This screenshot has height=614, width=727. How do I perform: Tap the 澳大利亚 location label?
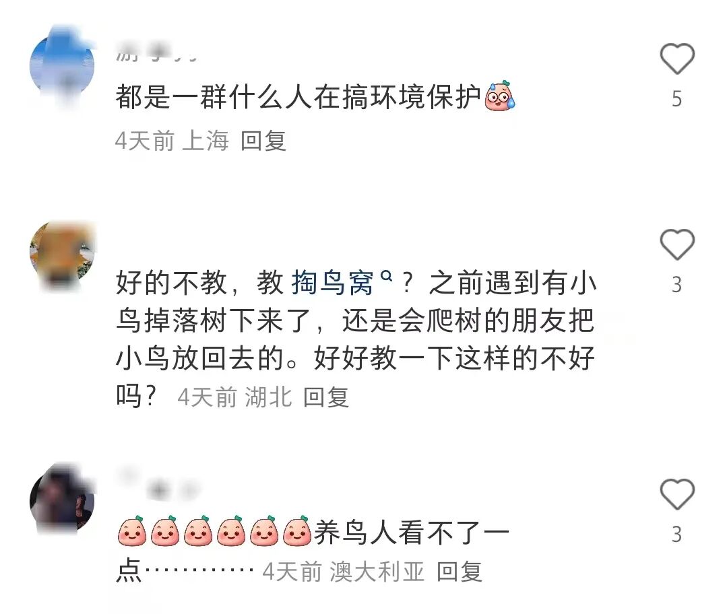[377, 572]
